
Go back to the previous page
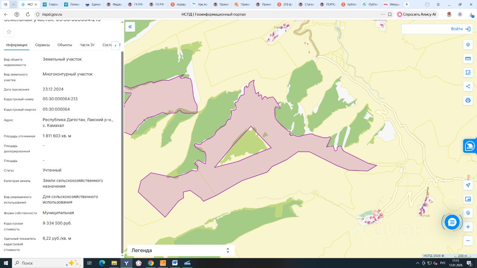6,15
